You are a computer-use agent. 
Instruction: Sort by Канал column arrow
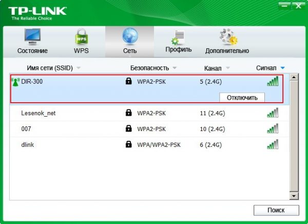[x=227, y=68]
